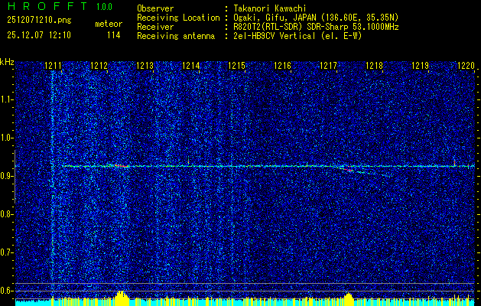Image resolution: width=481 pixels, height=306 pixels.
Task: Click the Receiving Location label
Action: pos(178,18)
